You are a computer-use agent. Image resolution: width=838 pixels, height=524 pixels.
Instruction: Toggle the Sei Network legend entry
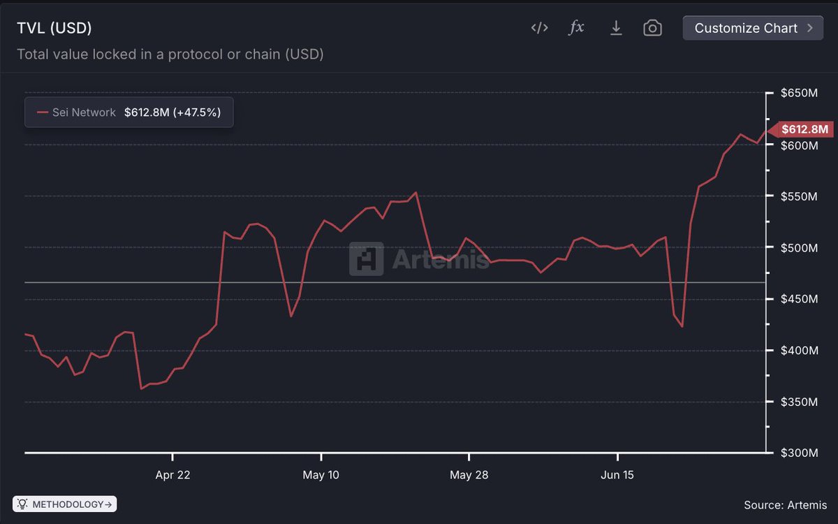pos(129,112)
